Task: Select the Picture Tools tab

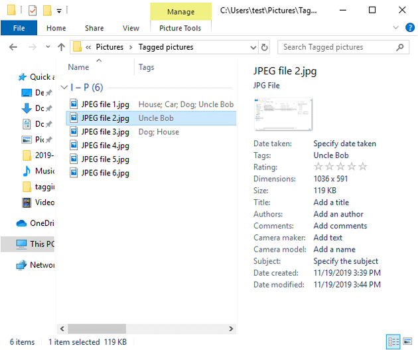Action: [x=180, y=28]
